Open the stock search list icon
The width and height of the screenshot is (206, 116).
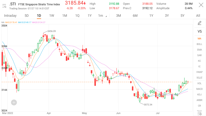tap(4, 6)
